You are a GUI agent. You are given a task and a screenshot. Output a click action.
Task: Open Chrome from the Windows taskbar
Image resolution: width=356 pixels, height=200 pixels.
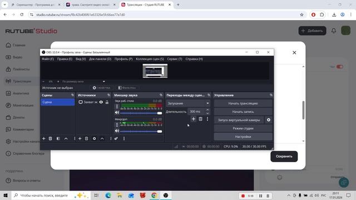[154, 195]
